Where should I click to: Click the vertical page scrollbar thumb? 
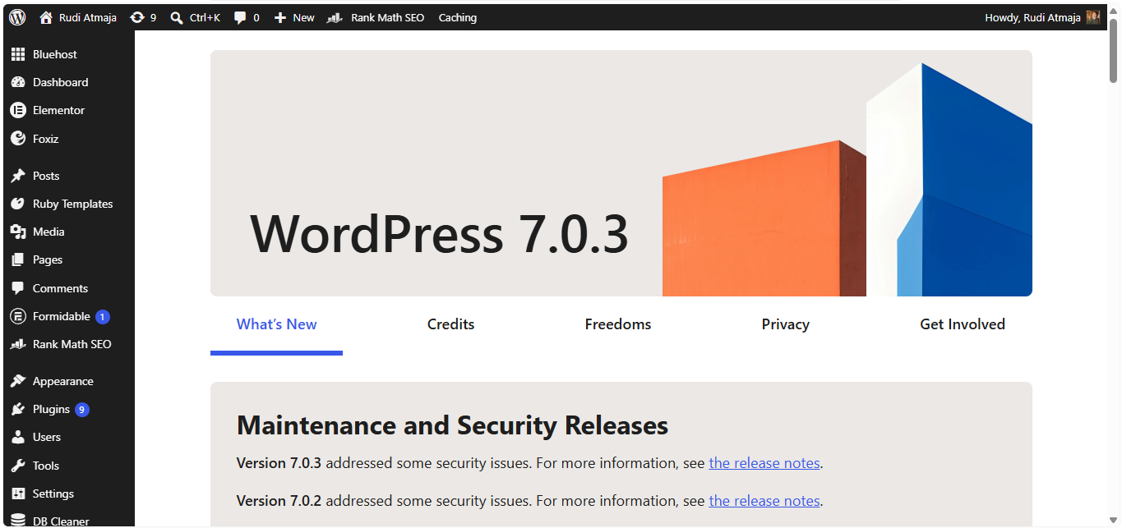[x=1114, y=51]
